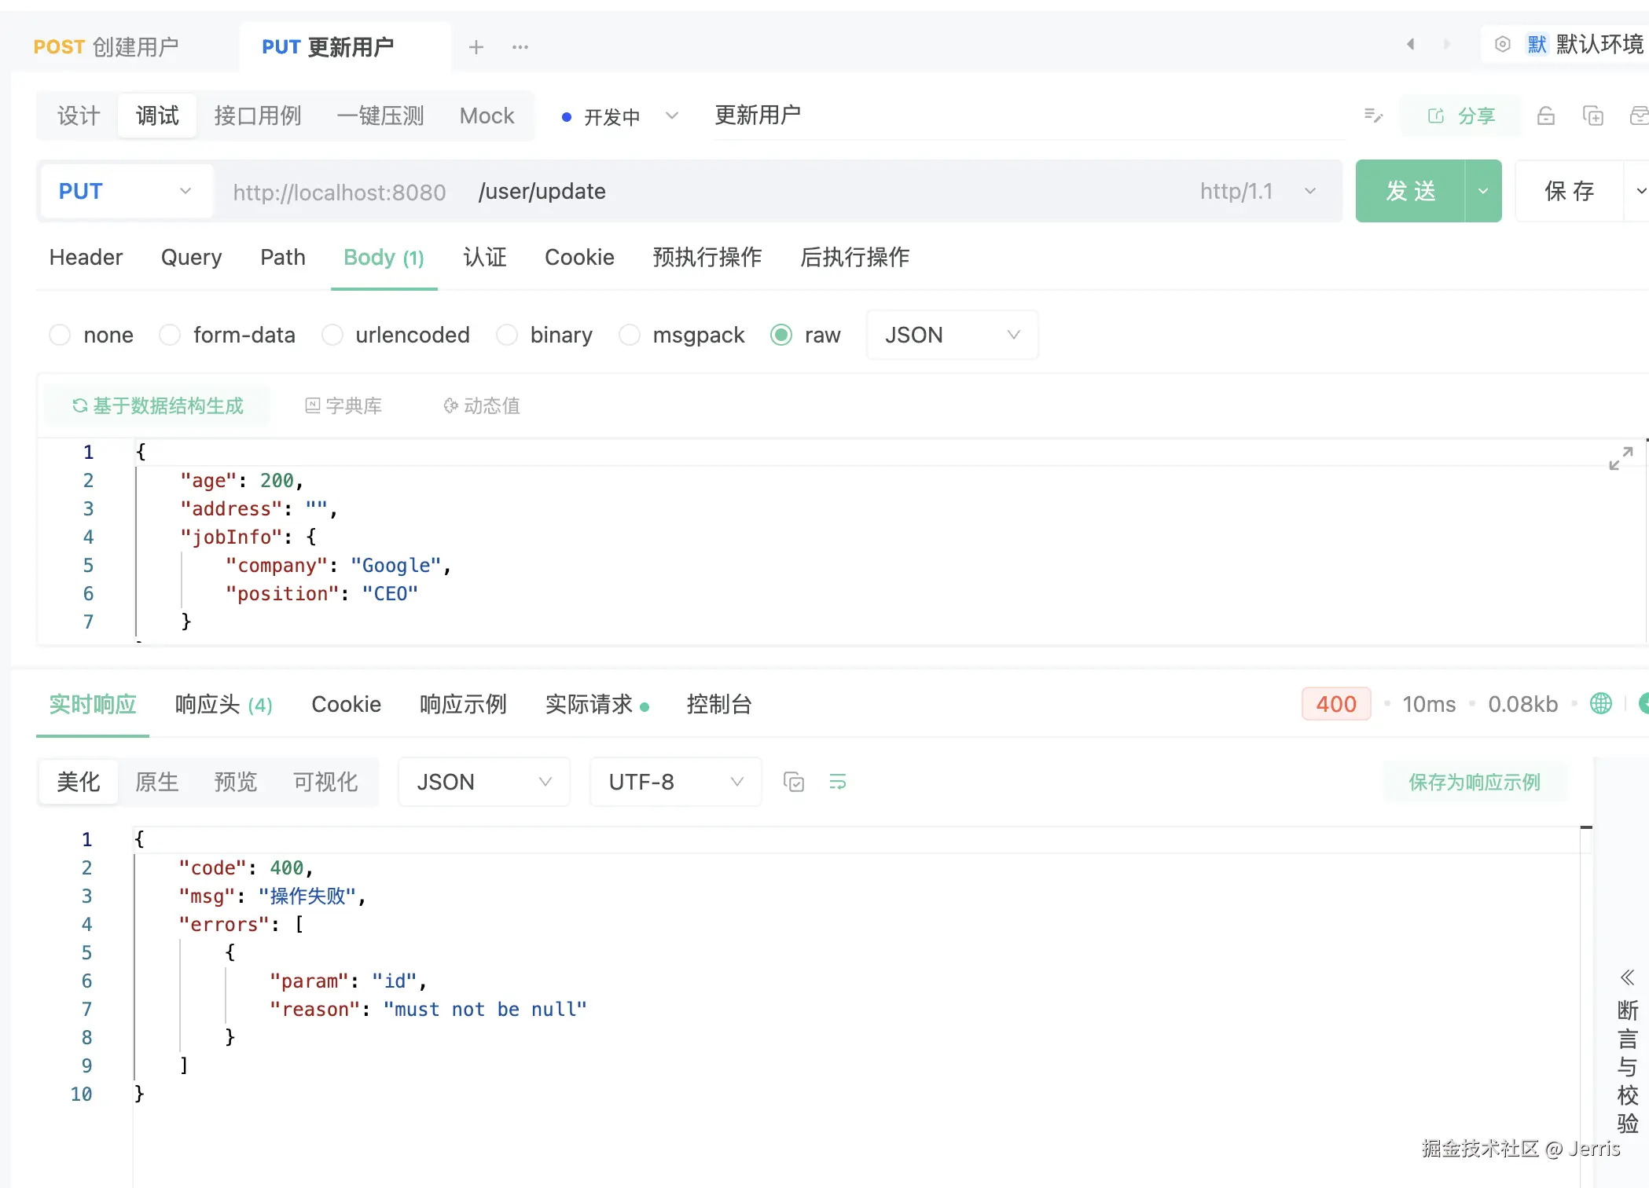Click the environment settings hexagon icon

[1502, 44]
